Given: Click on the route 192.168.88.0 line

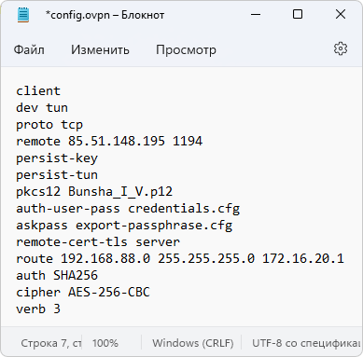Looking at the screenshot, I should click(180, 259).
